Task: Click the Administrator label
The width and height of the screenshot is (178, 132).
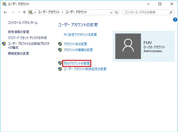Action: [153, 51]
